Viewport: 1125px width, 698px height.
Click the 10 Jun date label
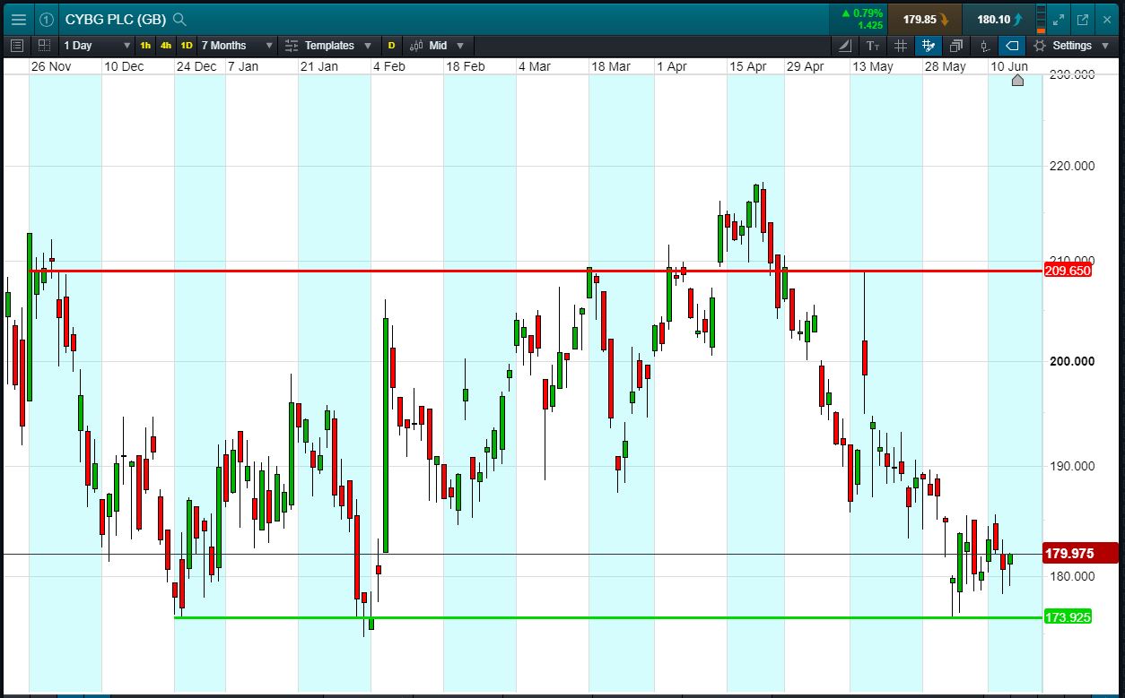coord(1008,66)
